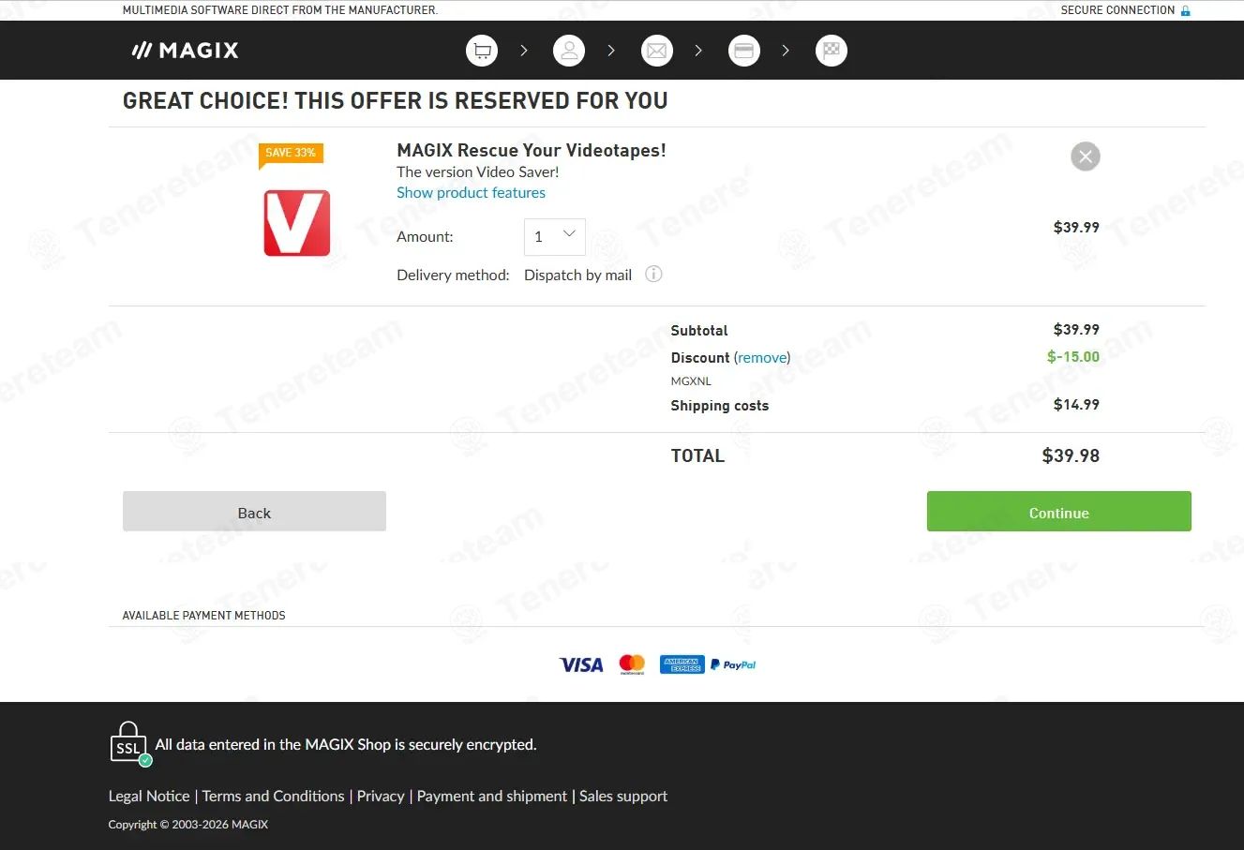This screenshot has height=850, width=1244.
Task: Jump to the checkered flag finish step
Action: 832,51
